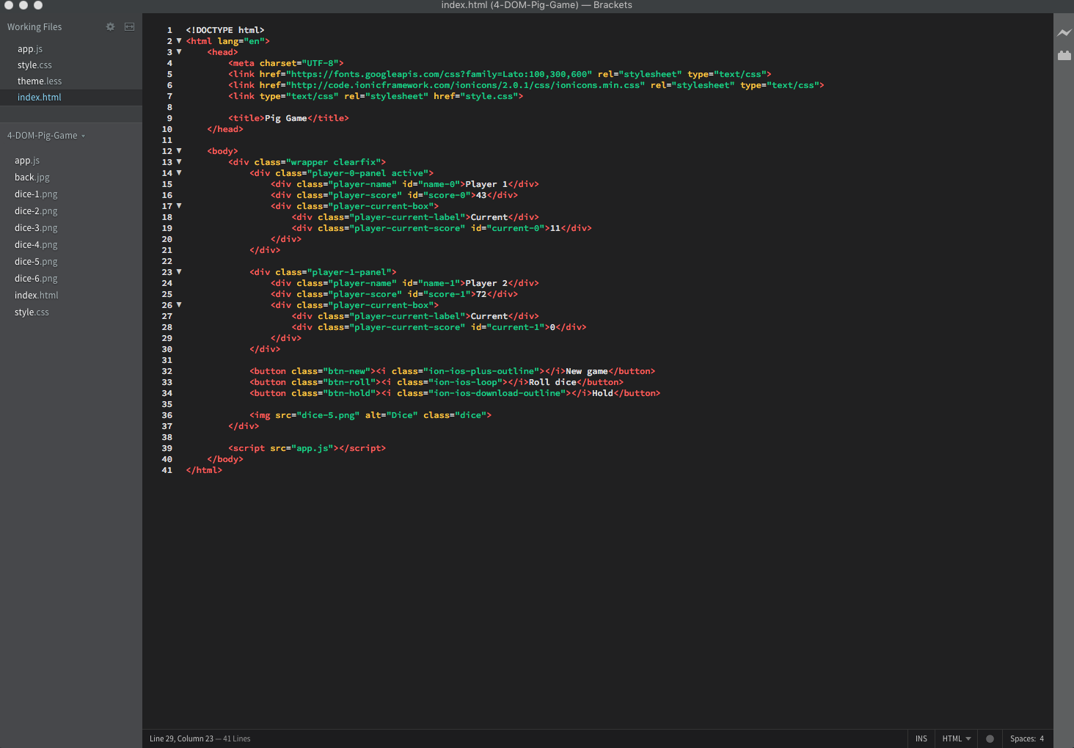Viewport: 1074px width, 748px height.
Task: Collapse the html tag on line 2
Action: pos(179,41)
